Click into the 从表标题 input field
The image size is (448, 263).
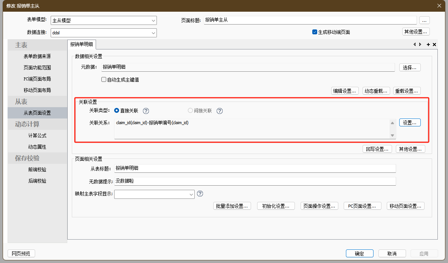[x=255, y=168]
